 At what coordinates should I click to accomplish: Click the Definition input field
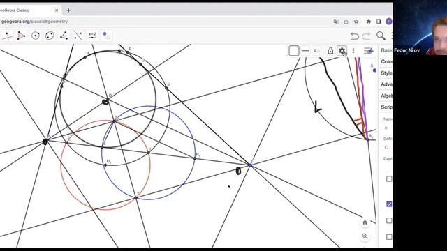(388, 147)
